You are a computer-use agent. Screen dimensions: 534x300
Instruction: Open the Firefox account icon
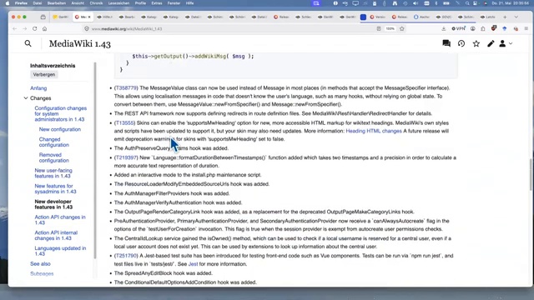473,29
